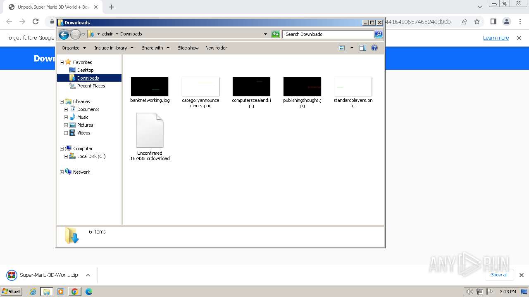
Task: Select computerszealand.jpg thumbnail
Action: tap(251, 87)
